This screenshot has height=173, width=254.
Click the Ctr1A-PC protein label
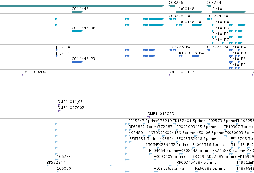tap(237, 65)
